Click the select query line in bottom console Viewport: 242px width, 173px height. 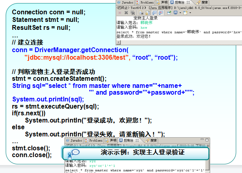point(135,170)
